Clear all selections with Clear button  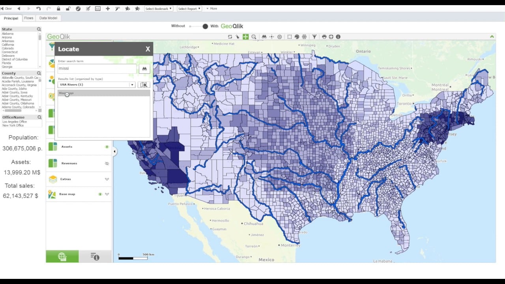pos(7,8)
